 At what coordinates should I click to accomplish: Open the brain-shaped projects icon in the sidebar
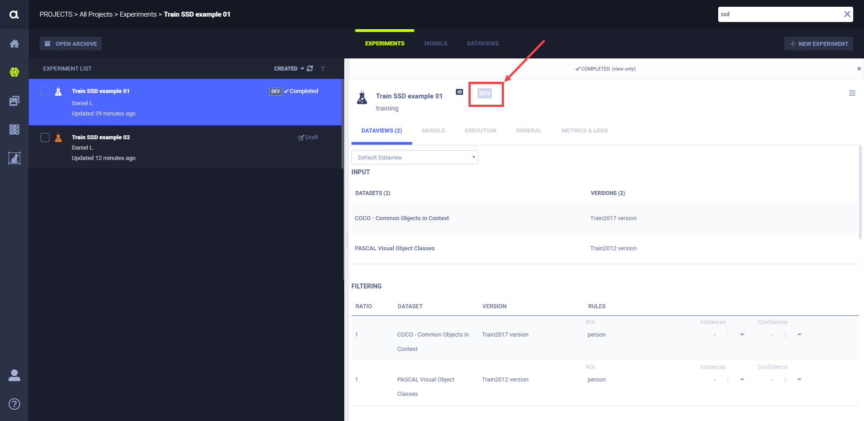point(14,72)
